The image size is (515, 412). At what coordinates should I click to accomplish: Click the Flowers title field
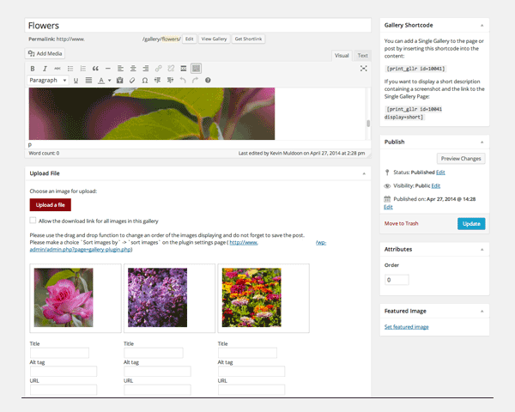(x=197, y=25)
